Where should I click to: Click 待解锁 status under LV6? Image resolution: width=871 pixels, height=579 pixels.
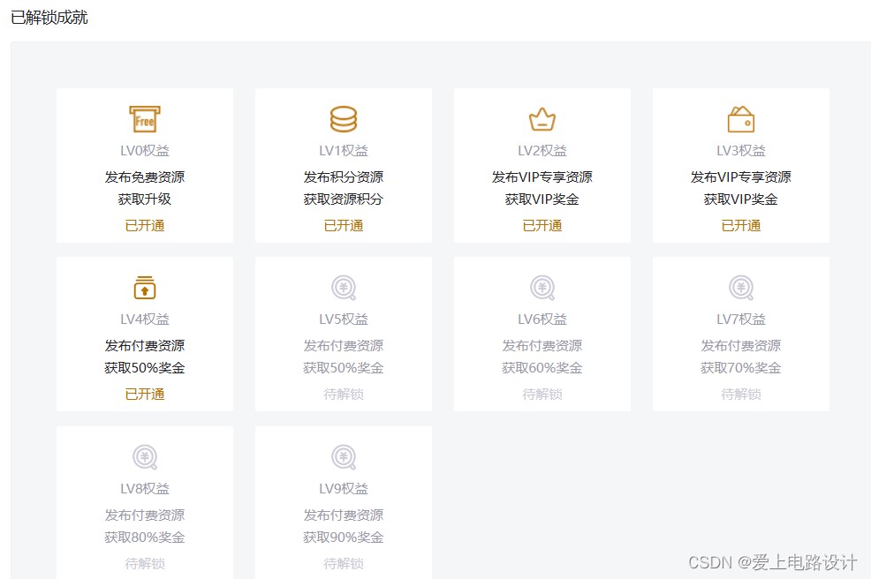point(542,395)
